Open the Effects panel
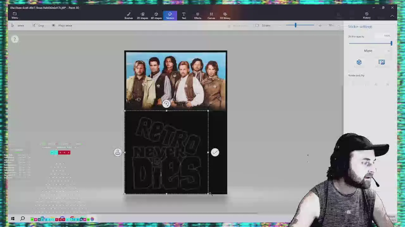 click(x=197, y=16)
